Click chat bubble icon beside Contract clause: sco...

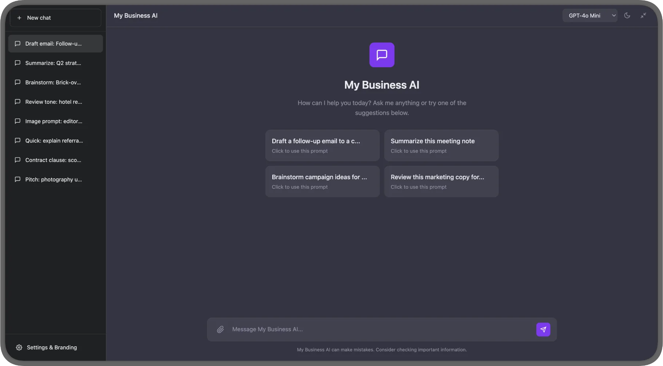point(17,160)
